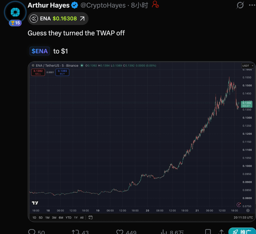This screenshot has width=256, height=234.
Task: Click the 0.1500 price axis label
Action: (247, 86)
